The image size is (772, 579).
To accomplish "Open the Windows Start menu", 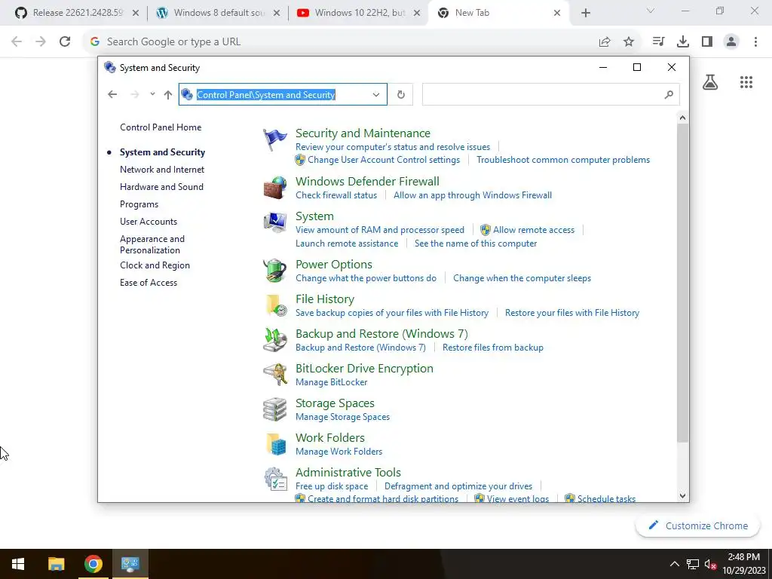I will [18, 564].
